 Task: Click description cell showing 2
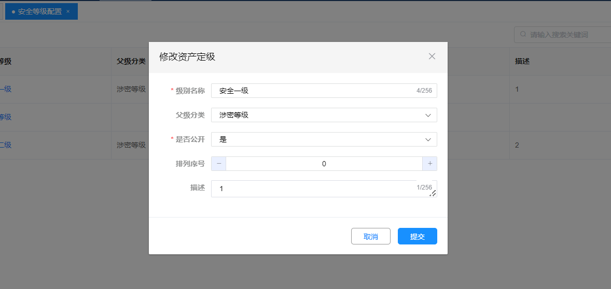(x=517, y=145)
